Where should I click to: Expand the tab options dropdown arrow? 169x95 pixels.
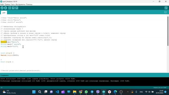[x=166, y=12]
